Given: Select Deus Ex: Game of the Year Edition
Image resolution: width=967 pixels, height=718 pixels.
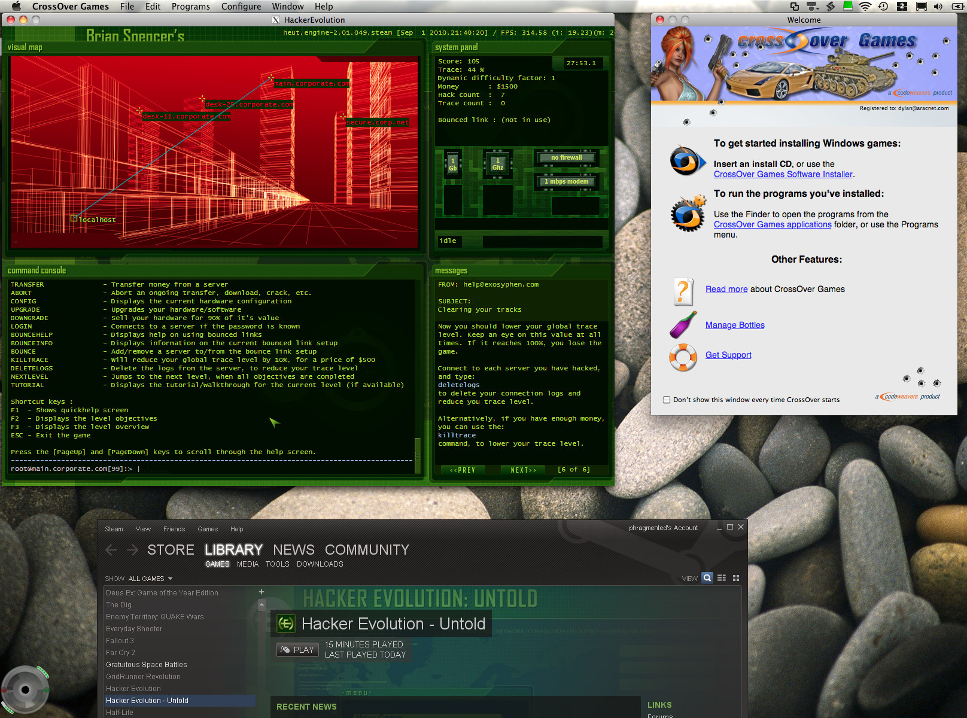Looking at the screenshot, I should 162,593.
